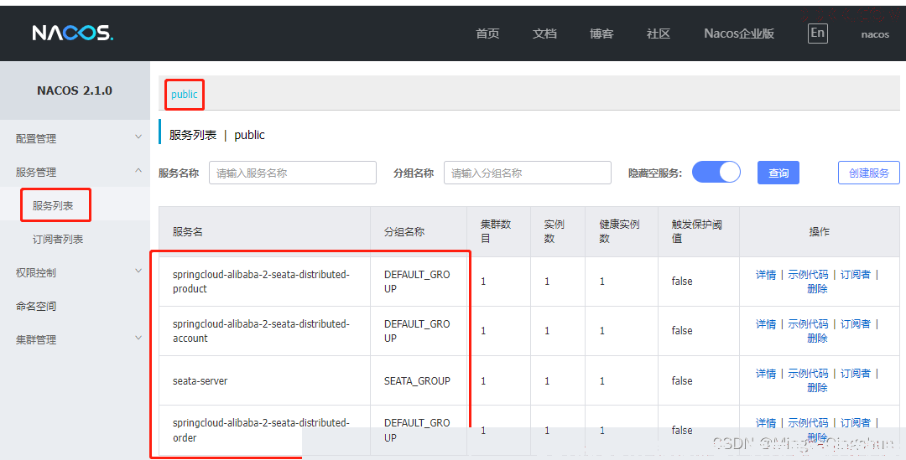Select the public namespace tab
906x460 pixels.
[x=185, y=94]
